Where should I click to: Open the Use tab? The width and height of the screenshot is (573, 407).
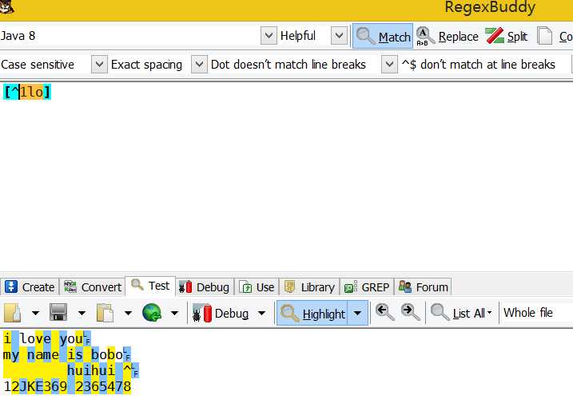257,287
